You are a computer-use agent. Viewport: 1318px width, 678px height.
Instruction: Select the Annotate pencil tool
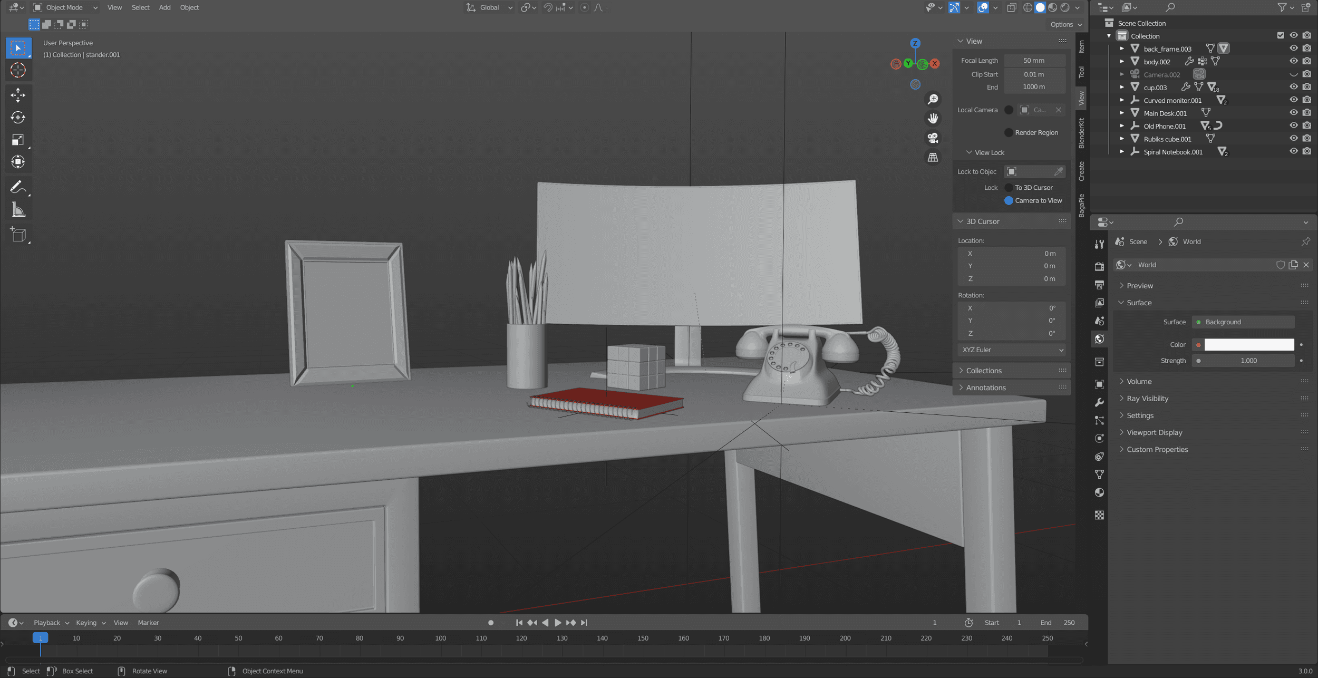pyautogui.click(x=17, y=187)
